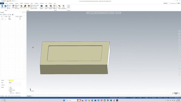Open the Planes manager tab
The width and height of the screenshot is (181, 102).
point(9,96)
